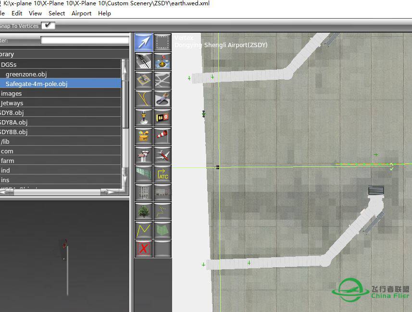Click the lower jetway's left end marker
Image resolution: width=412 pixels, height=312 pixels.
pos(203,264)
